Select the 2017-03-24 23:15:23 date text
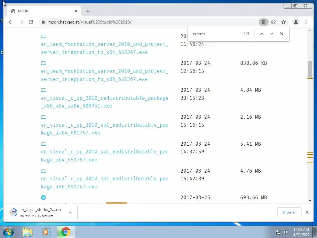This screenshot has width=317, height=238. coord(195,94)
